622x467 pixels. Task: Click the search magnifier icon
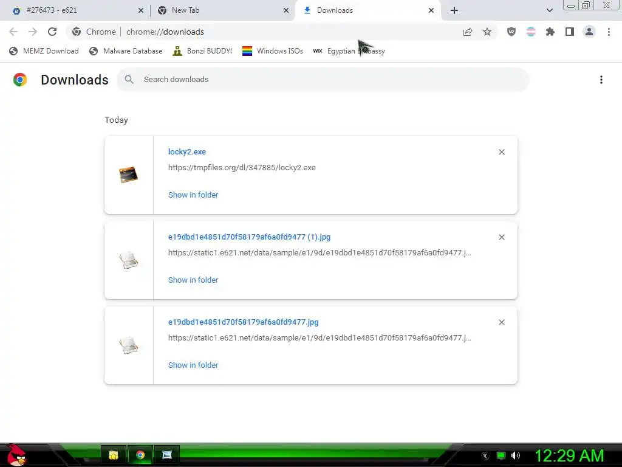(129, 80)
